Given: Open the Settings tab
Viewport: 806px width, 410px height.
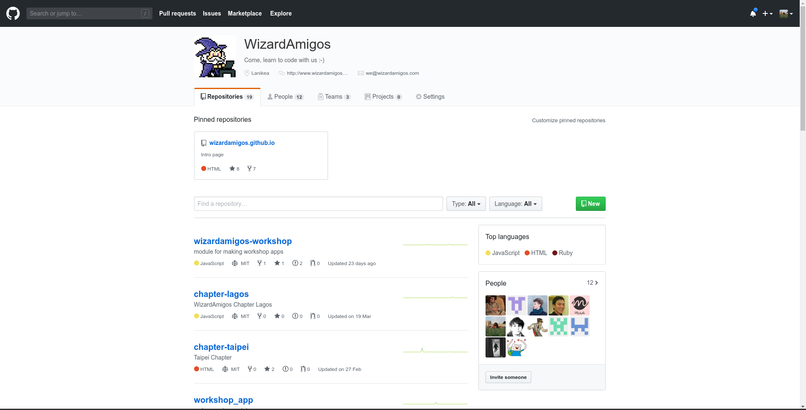Looking at the screenshot, I should (x=430, y=97).
